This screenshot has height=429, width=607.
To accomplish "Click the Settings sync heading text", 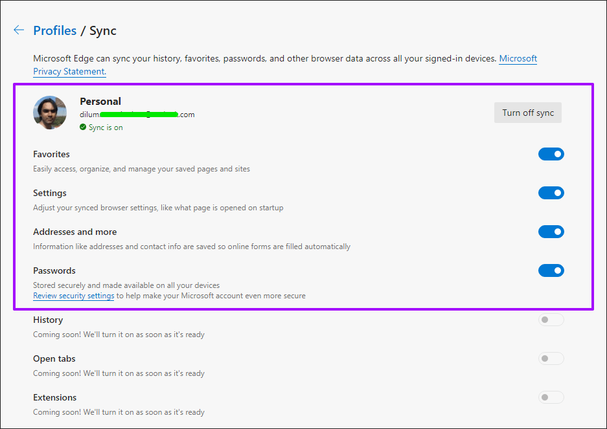I will pyautogui.click(x=49, y=193).
